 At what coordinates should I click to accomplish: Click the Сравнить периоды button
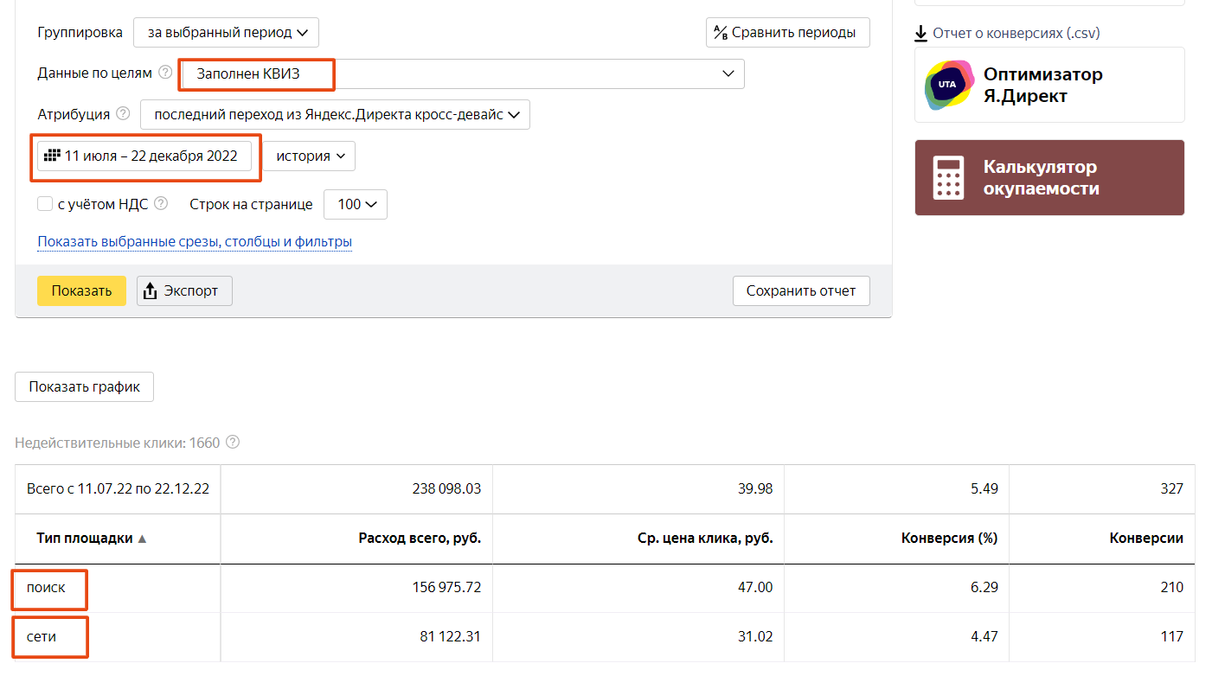pyautogui.click(x=787, y=33)
